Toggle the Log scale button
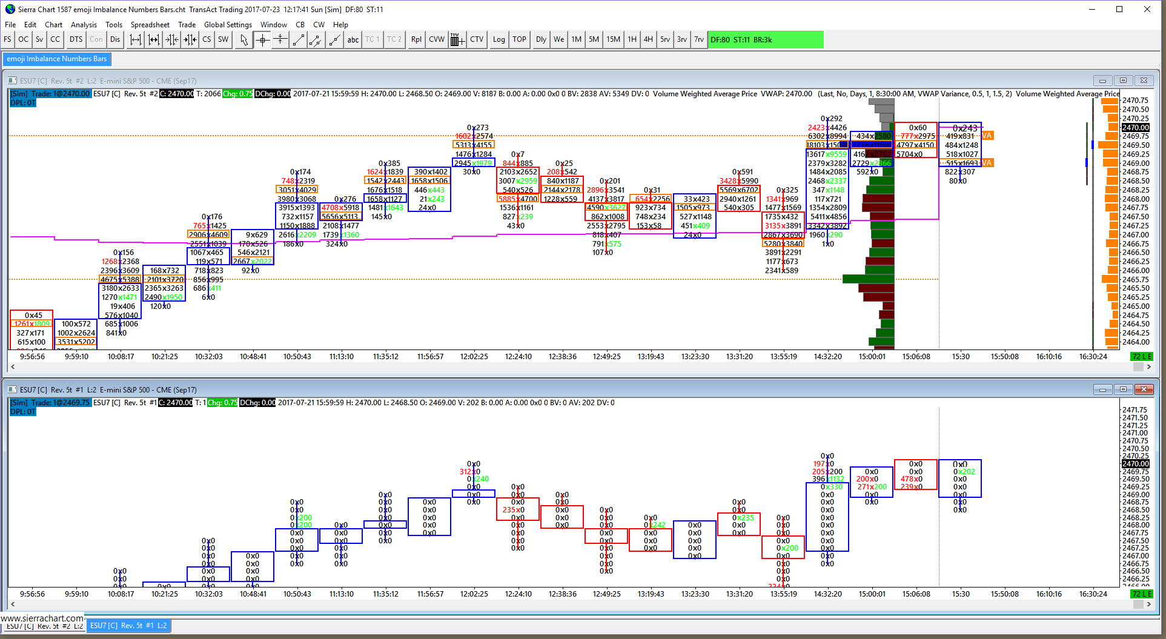 (499, 39)
